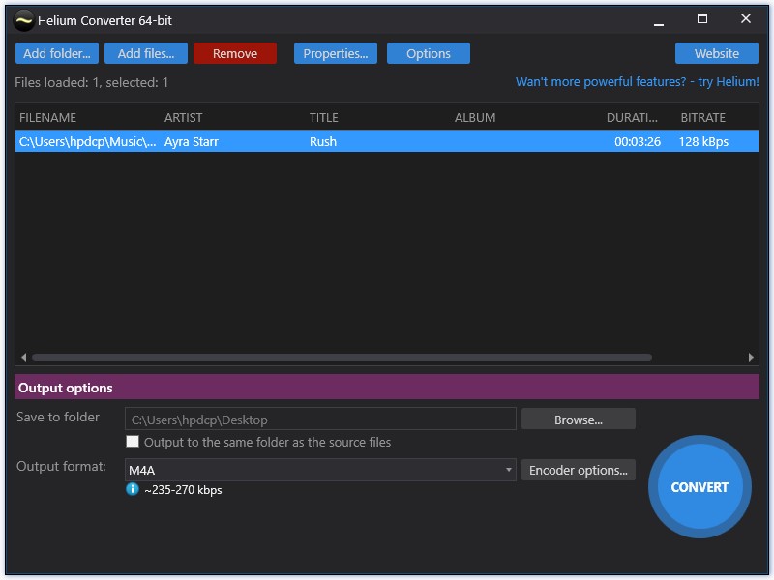
Task: Close the Helium Converter window
Action: point(745,19)
